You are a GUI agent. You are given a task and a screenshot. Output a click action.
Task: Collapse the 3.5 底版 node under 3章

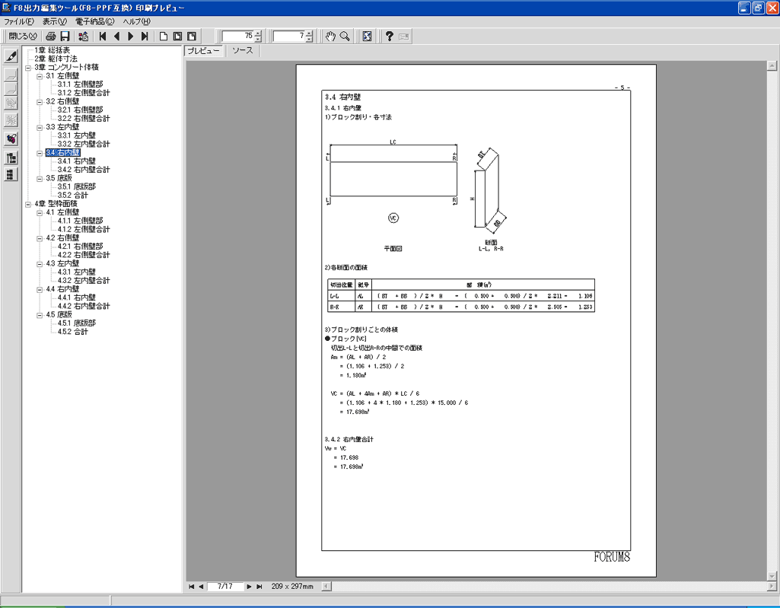pyautogui.click(x=40, y=179)
